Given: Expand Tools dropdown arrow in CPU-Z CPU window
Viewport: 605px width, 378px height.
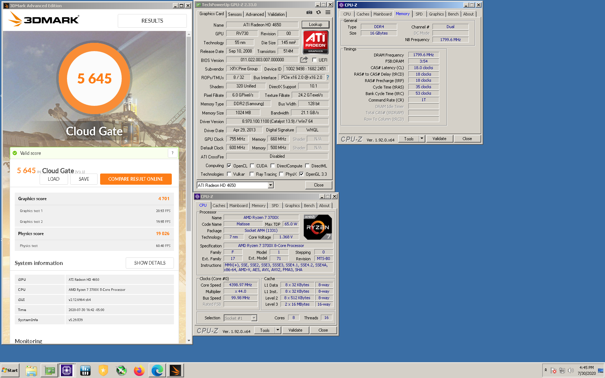Looking at the screenshot, I should coord(277,330).
